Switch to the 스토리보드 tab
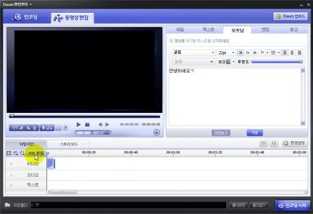 tap(69, 144)
